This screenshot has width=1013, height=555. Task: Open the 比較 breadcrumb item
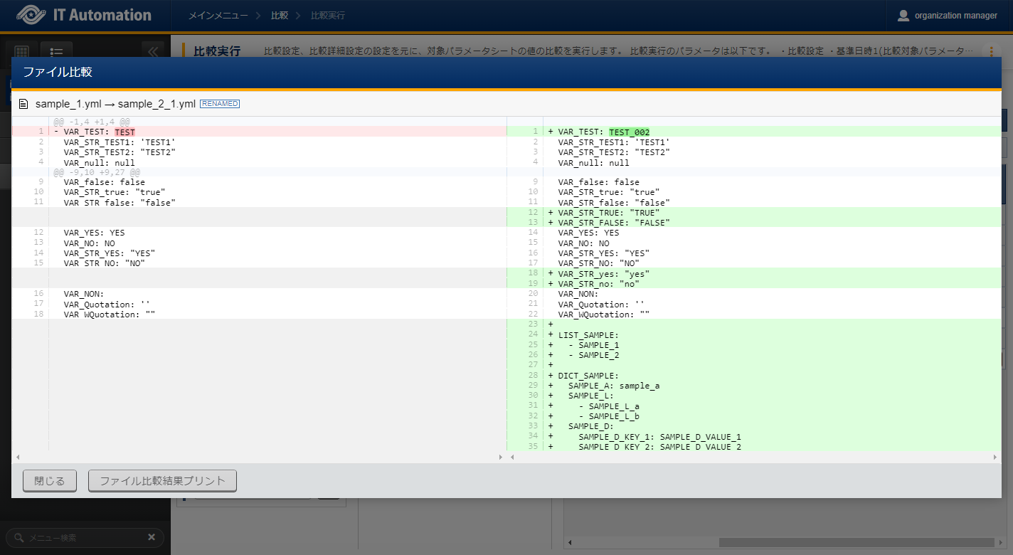(280, 15)
